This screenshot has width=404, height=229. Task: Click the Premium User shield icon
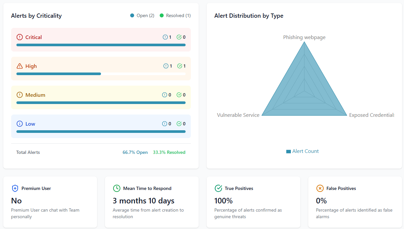(15, 188)
